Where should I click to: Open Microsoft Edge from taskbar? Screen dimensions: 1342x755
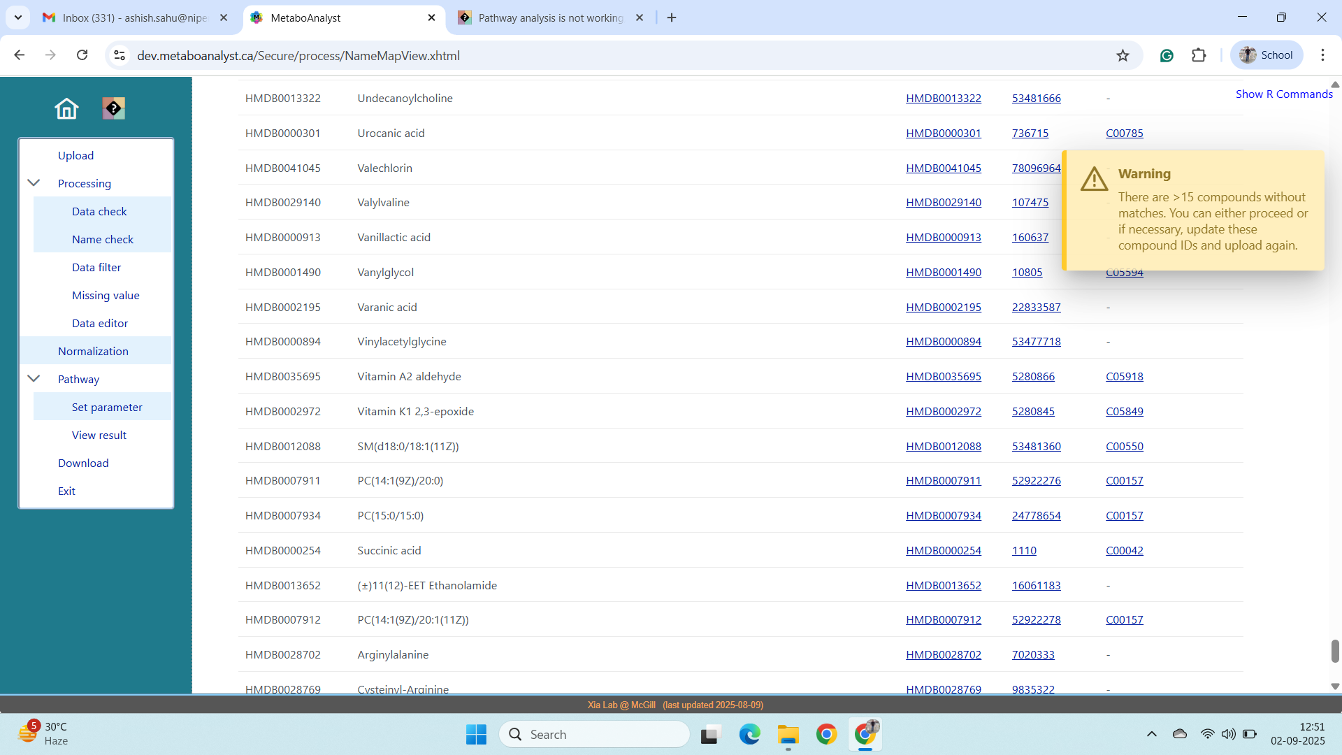coord(749,734)
